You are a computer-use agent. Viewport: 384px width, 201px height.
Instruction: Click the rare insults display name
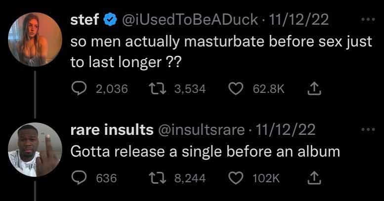(113, 130)
